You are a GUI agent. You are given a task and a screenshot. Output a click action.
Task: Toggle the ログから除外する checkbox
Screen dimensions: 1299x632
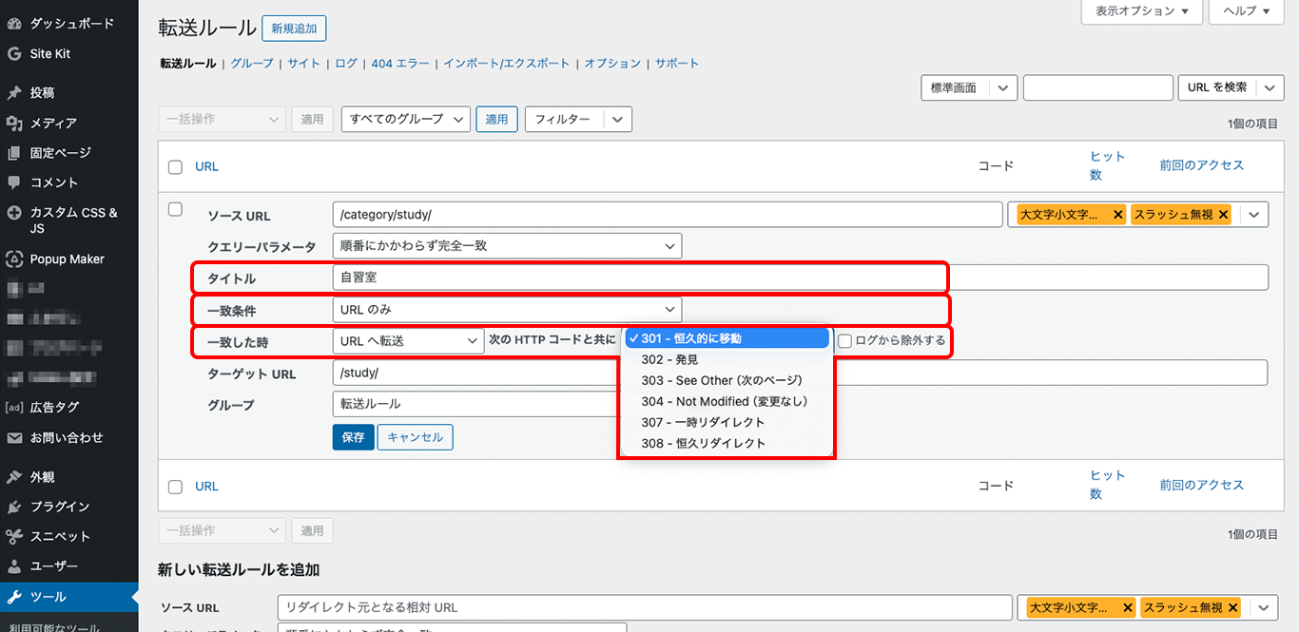(x=844, y=341)
